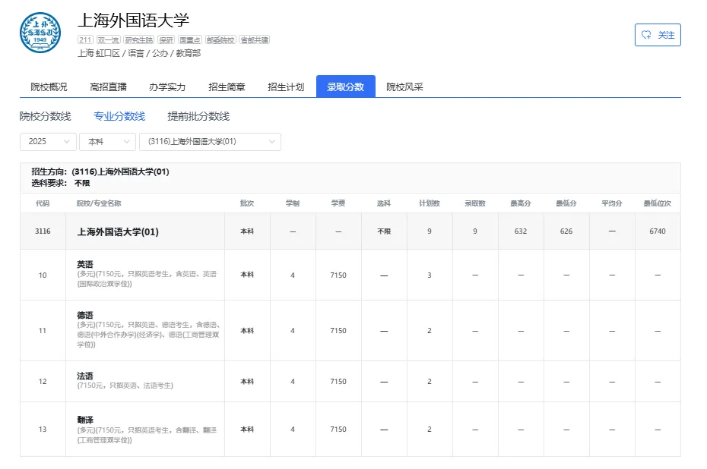Click the 上海 虹口区 / 语言 / 公办 / 教育部 line

139,53
